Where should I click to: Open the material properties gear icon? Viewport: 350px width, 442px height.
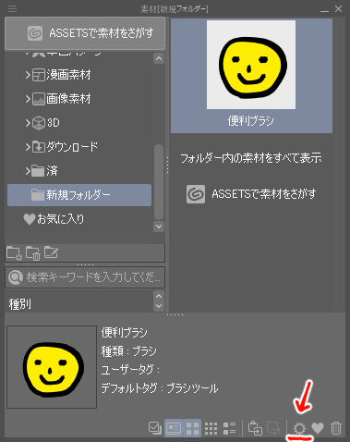pyautogui.click(x=299, y=428)
